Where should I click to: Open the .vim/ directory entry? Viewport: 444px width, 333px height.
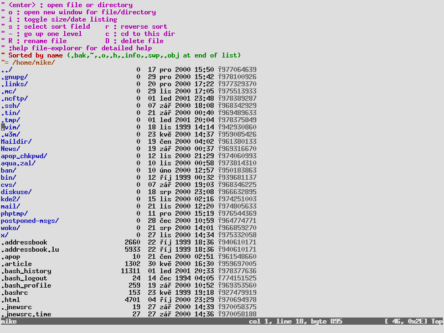tap(11, 127)
